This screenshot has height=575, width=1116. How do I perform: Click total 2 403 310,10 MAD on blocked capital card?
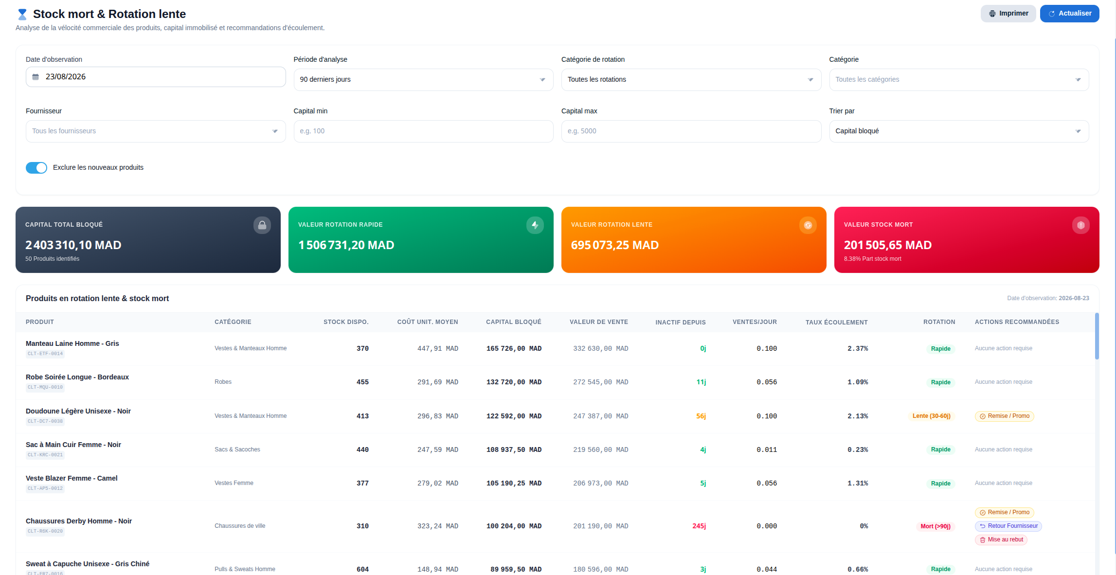(x=73, y=245)
